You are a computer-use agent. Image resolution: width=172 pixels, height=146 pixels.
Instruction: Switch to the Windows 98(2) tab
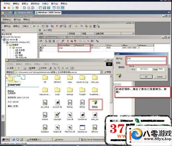coord(24,13)
